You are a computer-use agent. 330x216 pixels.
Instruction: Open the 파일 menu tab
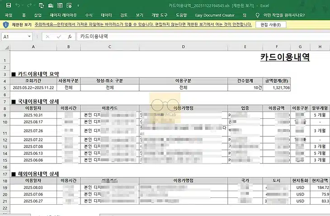coord(9,15)
